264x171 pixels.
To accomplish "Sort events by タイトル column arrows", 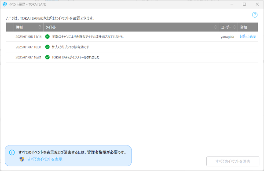I will pos(215,27).
